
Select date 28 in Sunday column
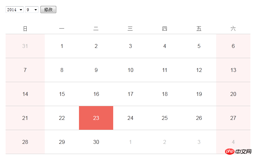25,142
